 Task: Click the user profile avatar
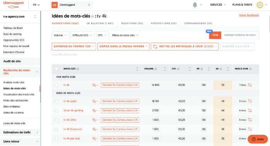(260, 5)
